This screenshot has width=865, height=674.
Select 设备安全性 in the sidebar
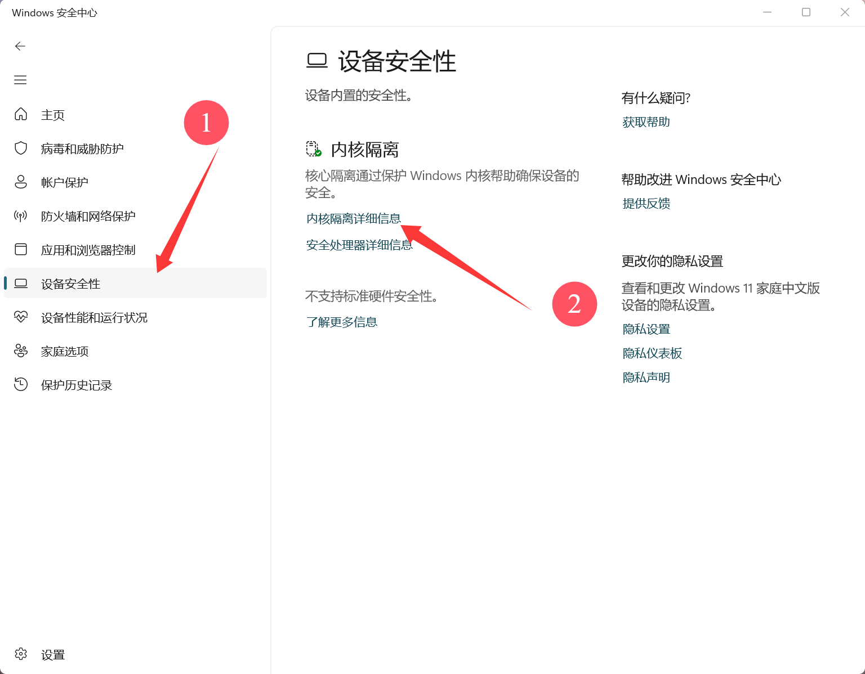pyautogui.click(x=70, y=284)
